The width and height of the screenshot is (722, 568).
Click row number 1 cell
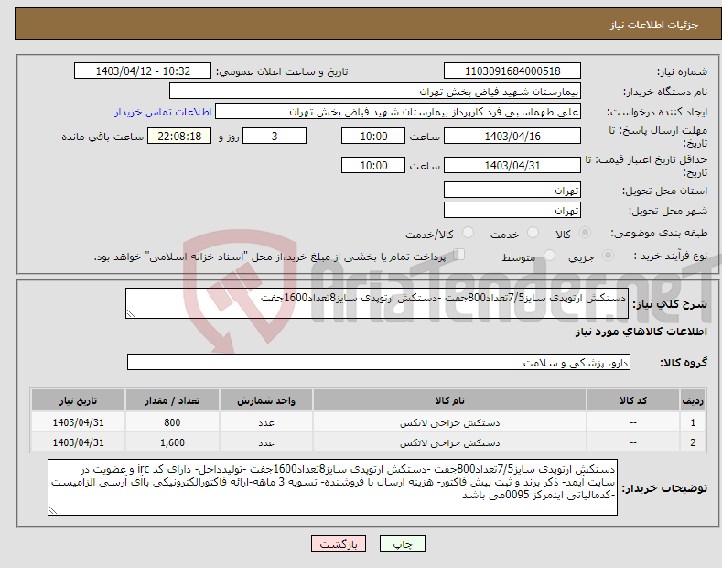[693, 422]
